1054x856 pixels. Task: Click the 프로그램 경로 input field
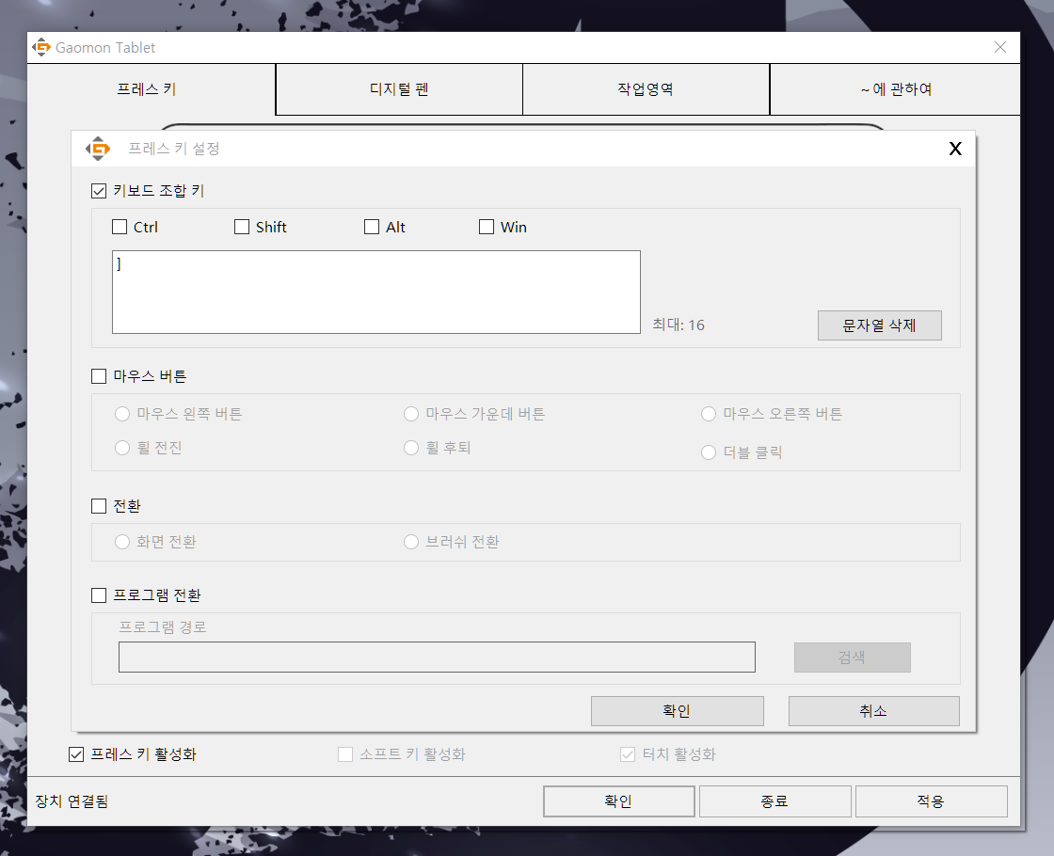(x=437, y=658)
